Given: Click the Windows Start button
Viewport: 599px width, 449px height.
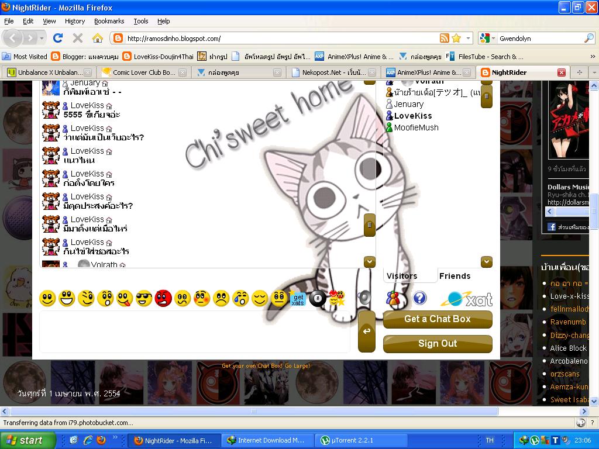Looking at the screenshot, I should click(27, 440).
